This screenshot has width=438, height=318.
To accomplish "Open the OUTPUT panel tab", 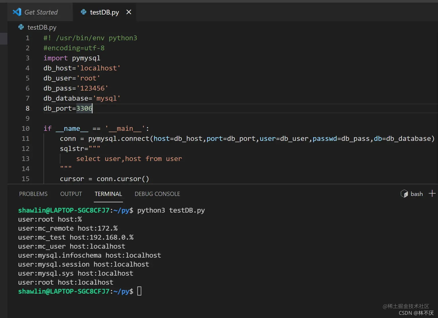I will [x=71, y=194].
